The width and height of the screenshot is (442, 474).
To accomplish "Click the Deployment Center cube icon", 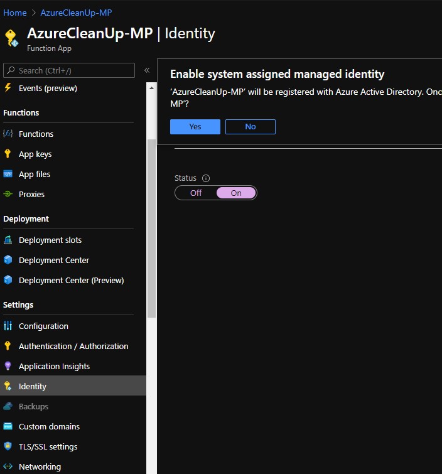I will pyautogui.click(x=8, y=260).
